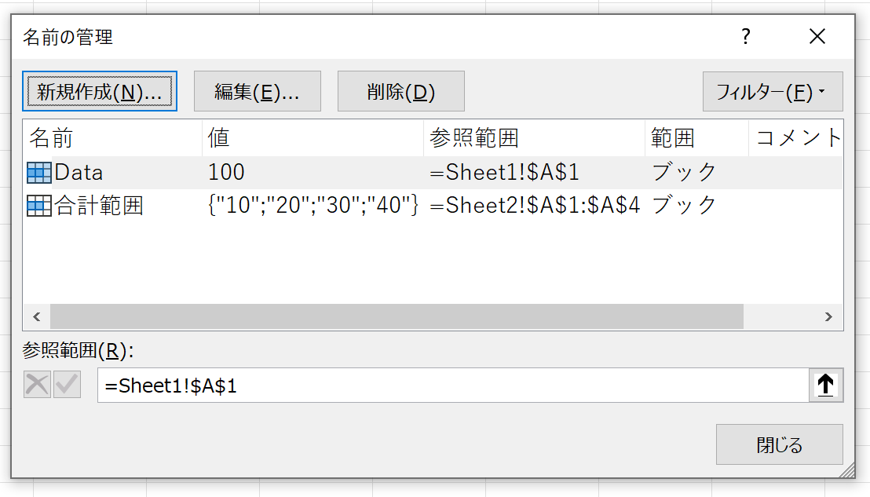
Task: Select the 合計範囲 row in list
Action: pos(433,206)
